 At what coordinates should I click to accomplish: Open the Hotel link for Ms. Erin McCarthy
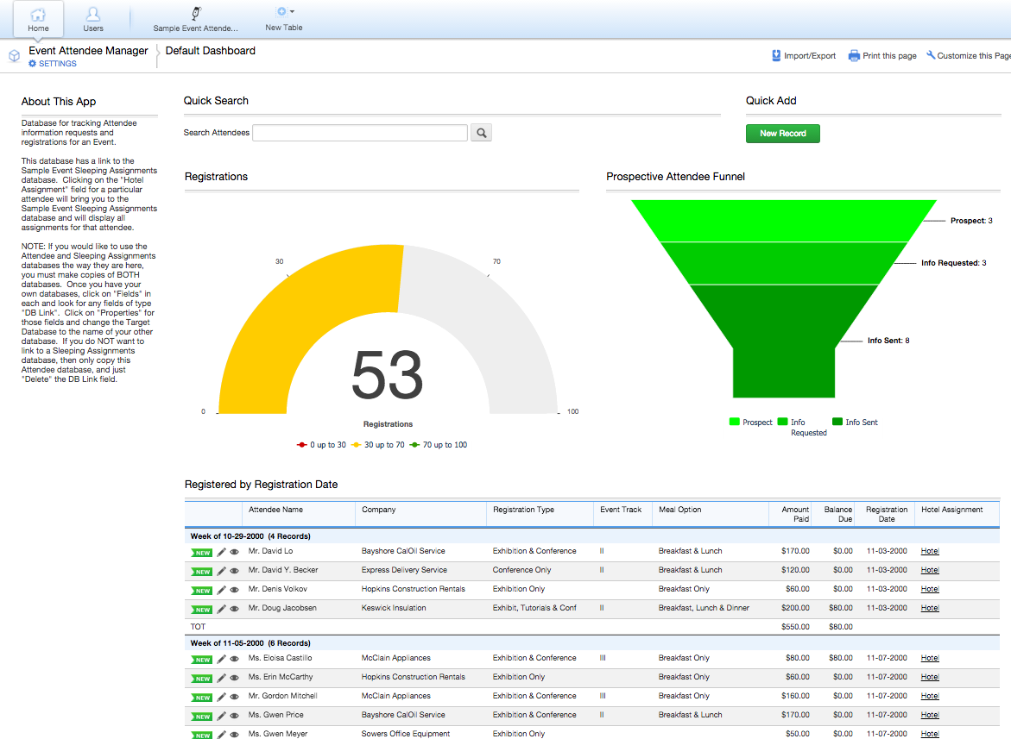(930, 677)
